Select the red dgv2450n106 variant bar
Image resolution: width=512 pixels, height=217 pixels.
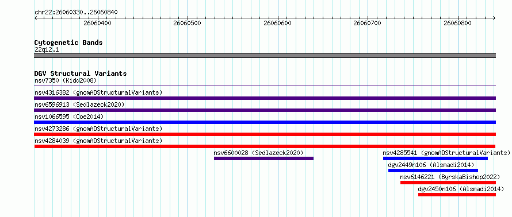(457, 195)
